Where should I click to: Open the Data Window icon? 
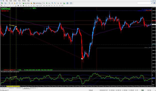click(12, 3)
